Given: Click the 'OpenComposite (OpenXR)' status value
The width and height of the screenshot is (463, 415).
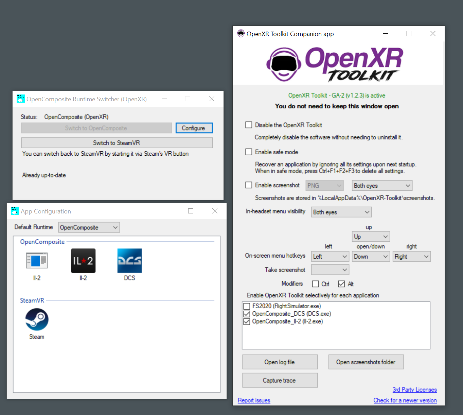Looking at the screenshot, I should pos(76,117).
